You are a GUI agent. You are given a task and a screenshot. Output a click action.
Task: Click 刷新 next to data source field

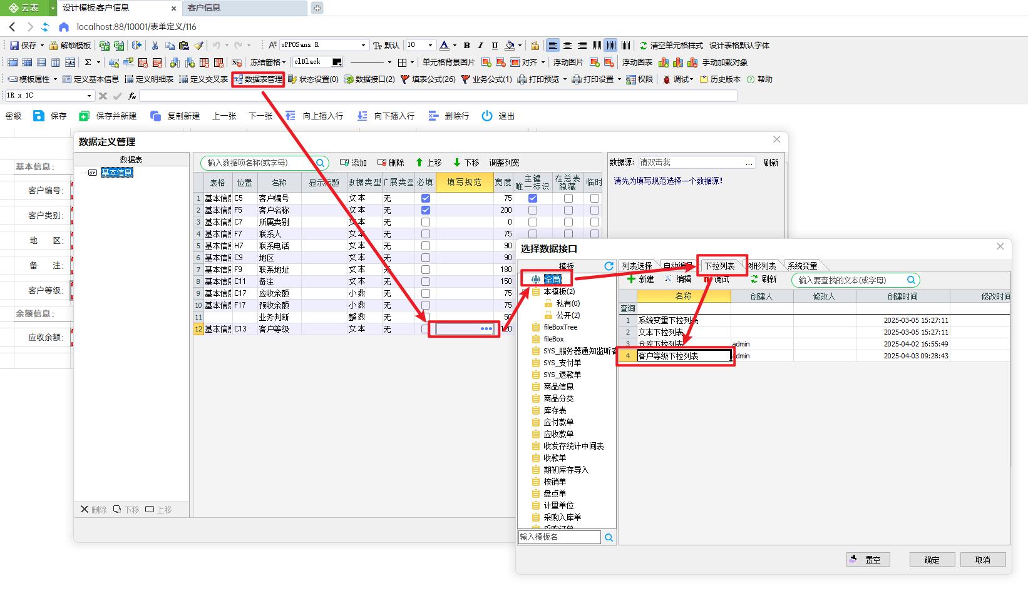[x=771, y=163]
